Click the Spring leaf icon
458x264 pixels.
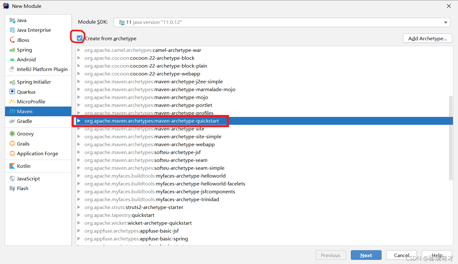tap(12, 50)
